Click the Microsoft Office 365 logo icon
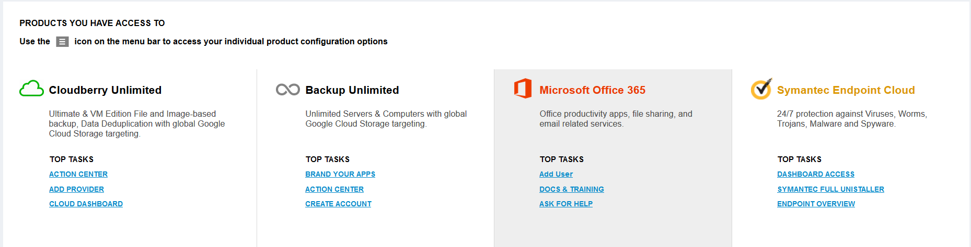The width and height of the screenshot is (971, 247). [x=523, y=89]
